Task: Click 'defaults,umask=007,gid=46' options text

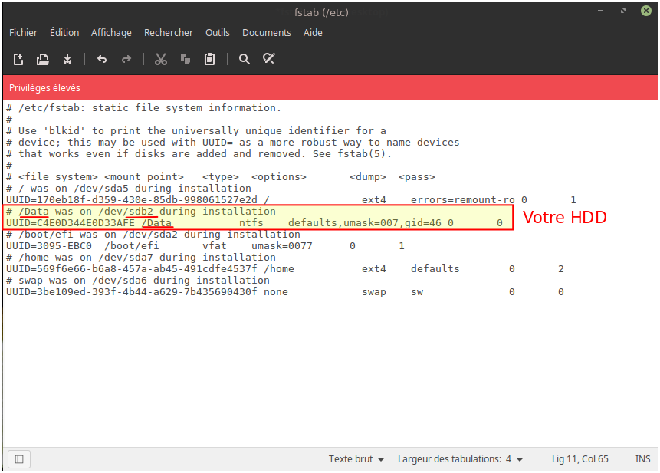Action: 365,223
